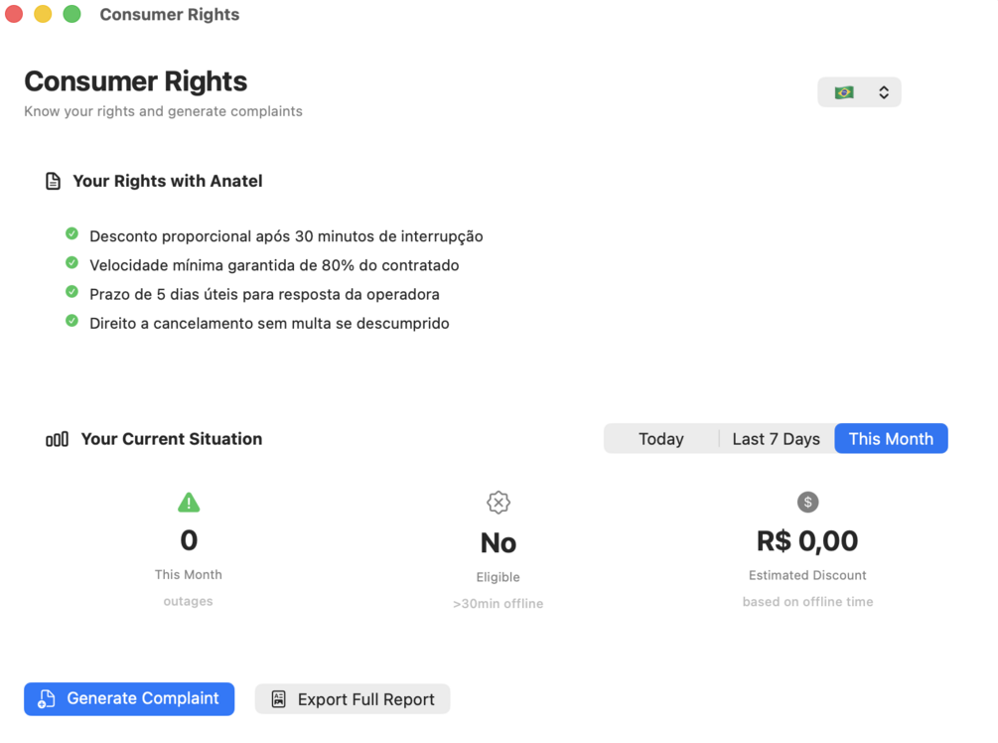Click the green checkmark beside Direito a cancelamento
Screen dimensions: 998x743
[71, 321]
